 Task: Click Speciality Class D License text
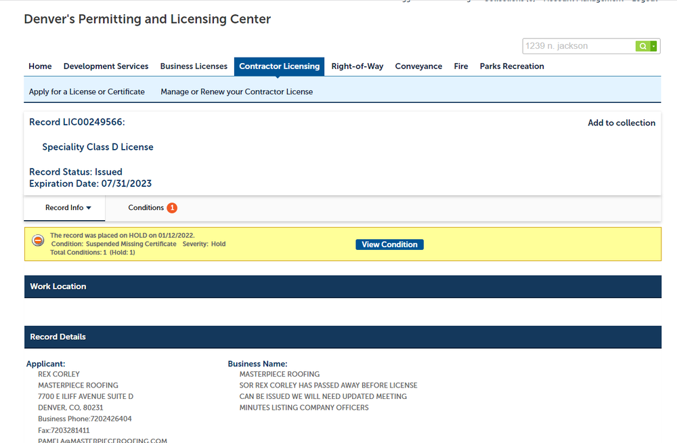coord(97,147)
